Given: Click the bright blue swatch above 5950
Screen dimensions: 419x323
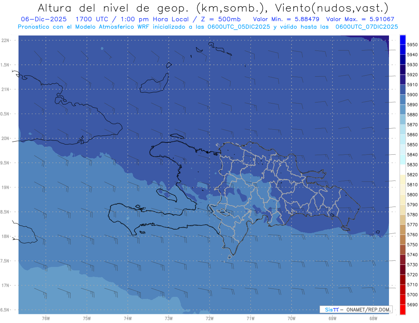Looking at the screenshot, I should click(403, 40).
